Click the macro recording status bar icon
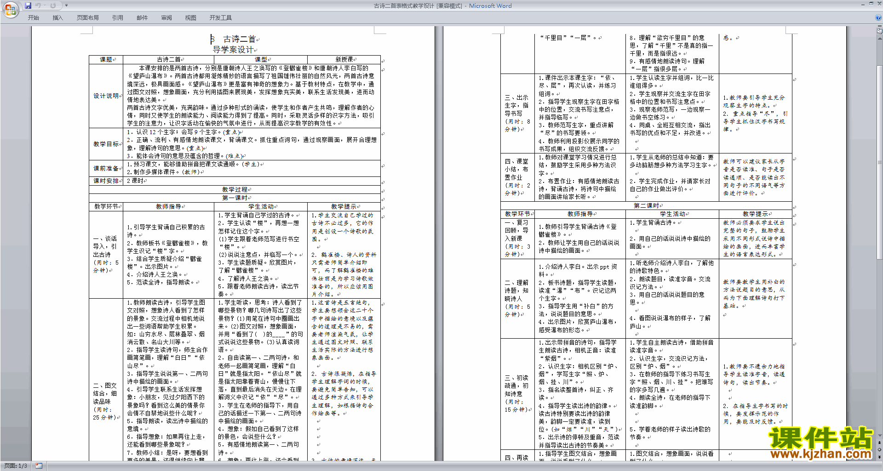The width and height of the screenshot is (883, 471). pyautogui.click(x=39, y=466)
